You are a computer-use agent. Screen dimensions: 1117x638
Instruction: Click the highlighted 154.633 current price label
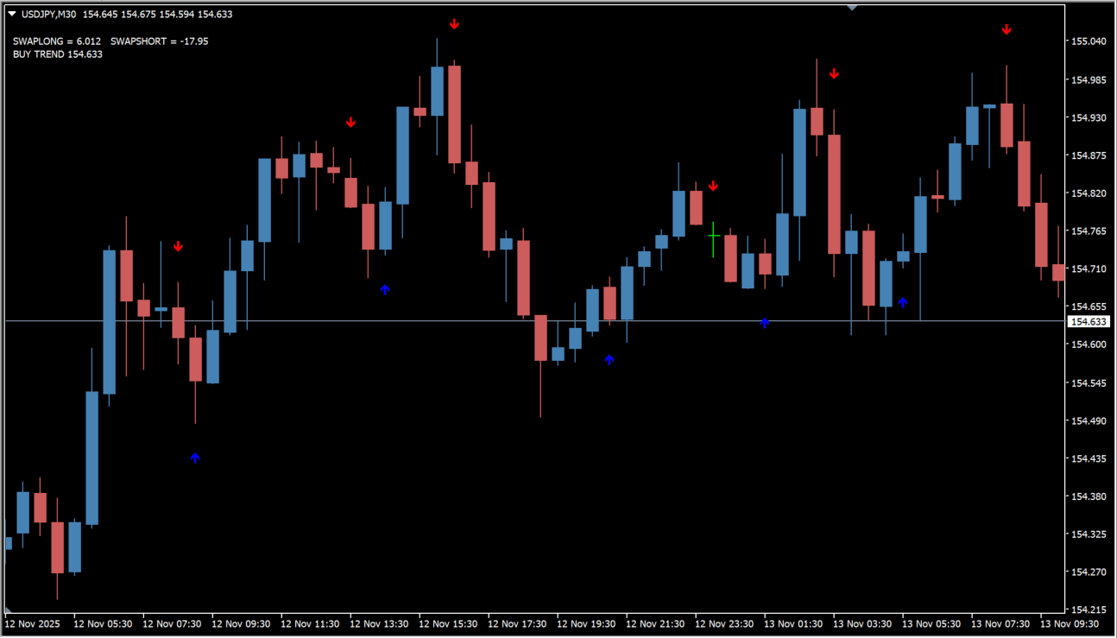click(x=1088, y=322)
